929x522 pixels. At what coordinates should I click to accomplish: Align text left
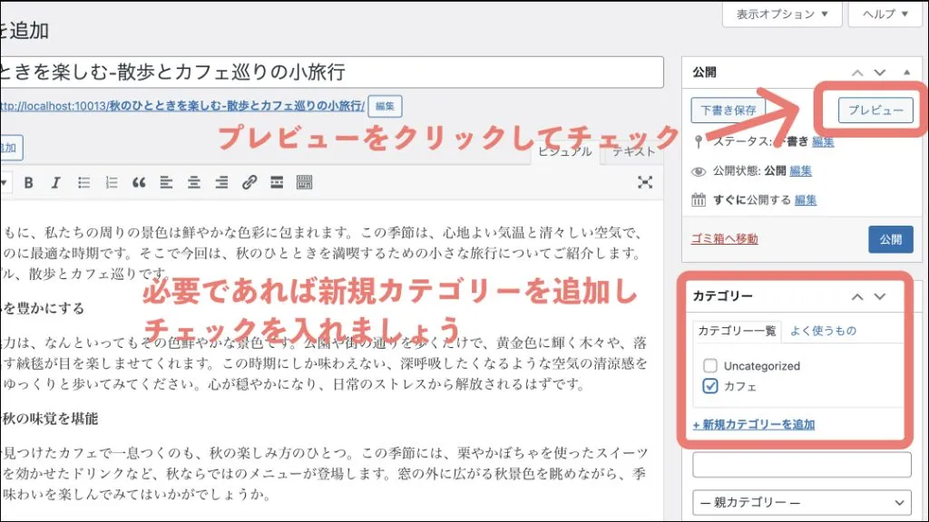tap(166, 183)
